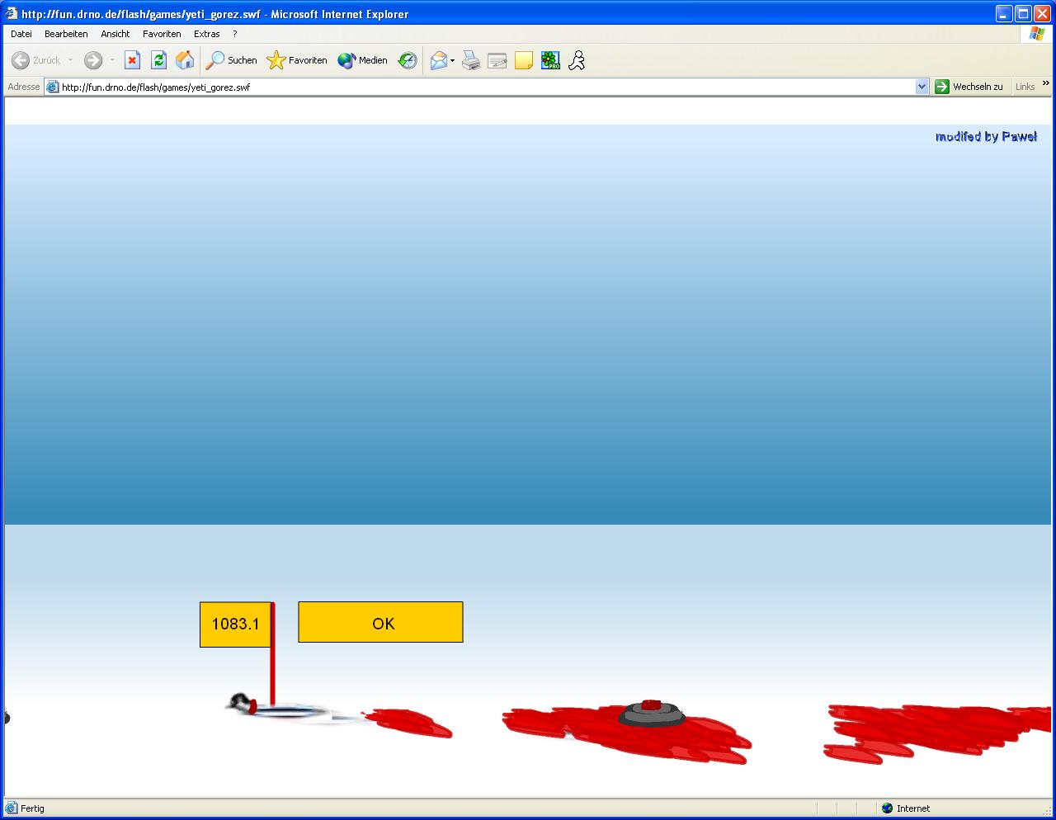The image size is (1056, 820).
Task: Stop page loading with the red X icon
Action: (x=132, y=60)
